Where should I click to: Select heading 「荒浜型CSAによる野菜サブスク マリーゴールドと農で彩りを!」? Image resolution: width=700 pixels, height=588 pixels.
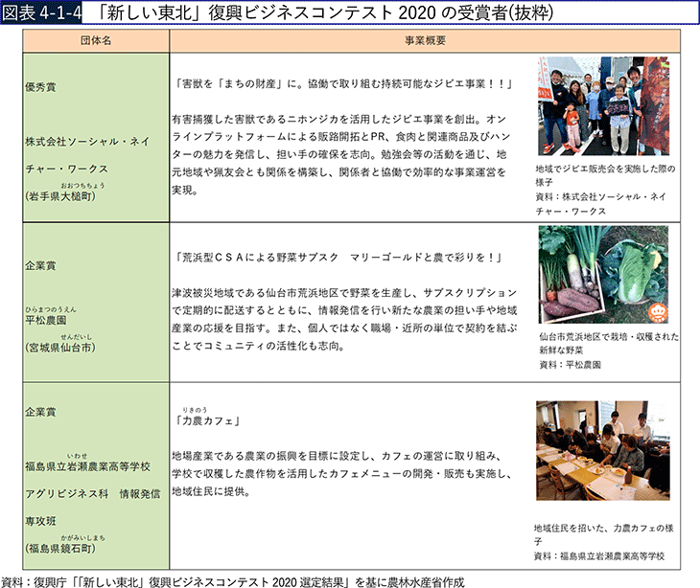tap(338, 258)
